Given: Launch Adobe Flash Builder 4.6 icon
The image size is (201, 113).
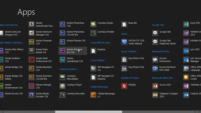Looking at the screenshot, I should [x=31, y=51].
